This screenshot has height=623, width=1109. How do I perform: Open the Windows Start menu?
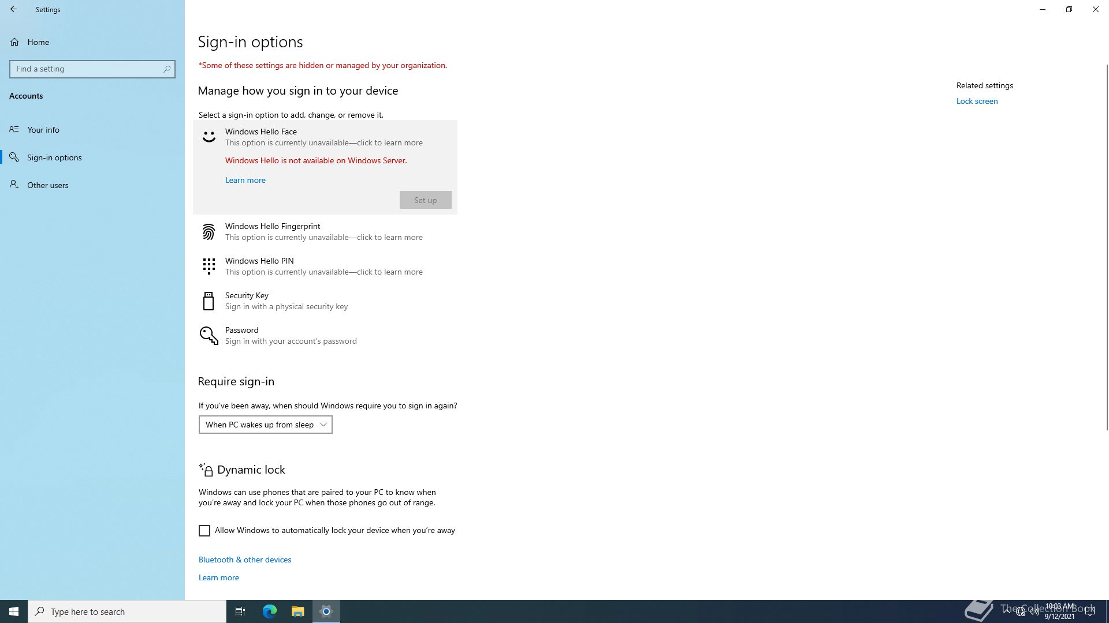point(14,611)
